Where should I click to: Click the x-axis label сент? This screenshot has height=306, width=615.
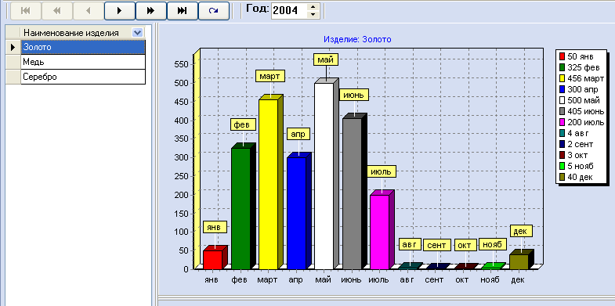pyautogui.click(x=434, y=279)
